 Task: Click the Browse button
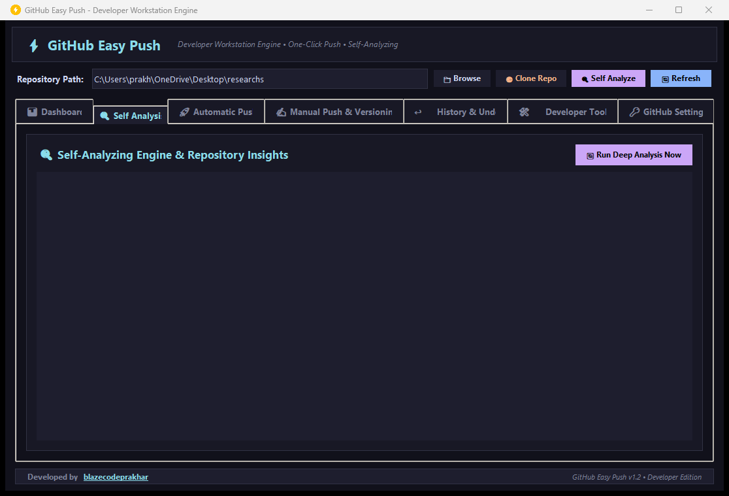[x=462, y=78]
